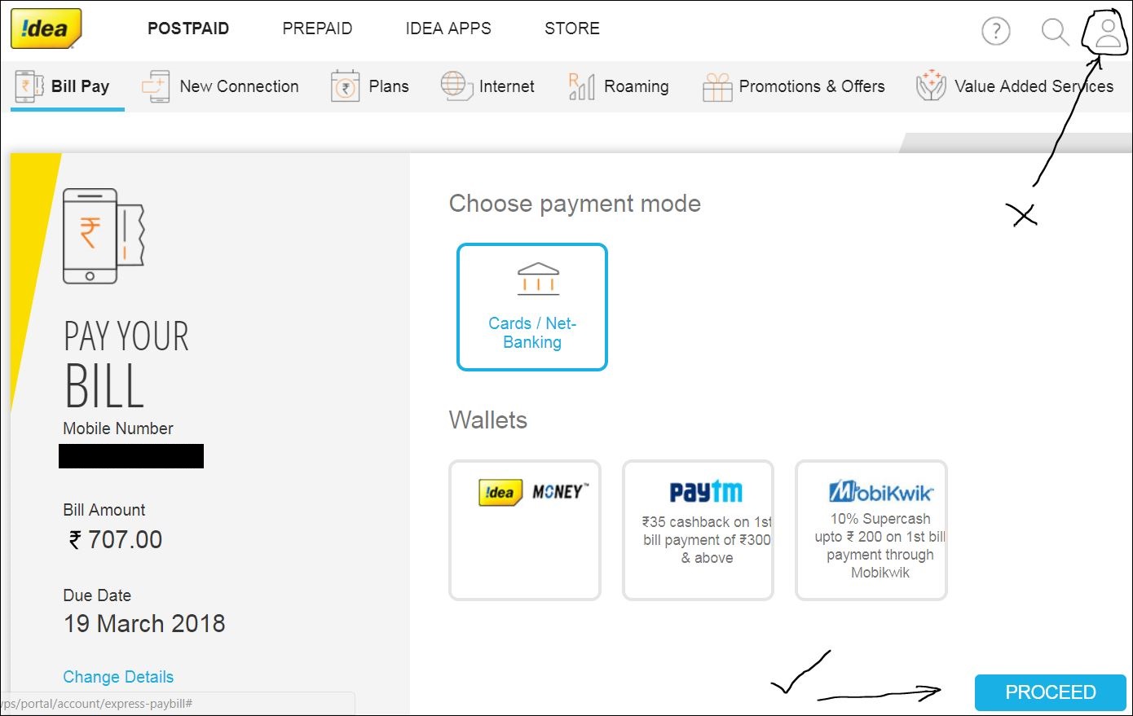Click the bill amount ₹ 707.00

[x=115, y=539]
